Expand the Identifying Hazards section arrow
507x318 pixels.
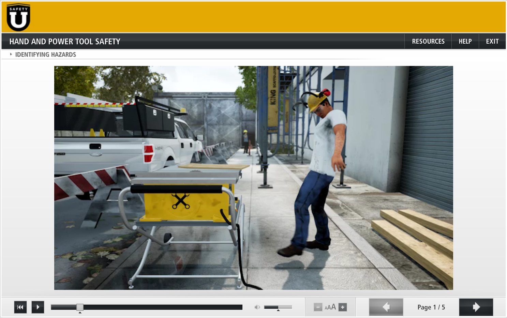pyautogui.click(x=11, y=54)
